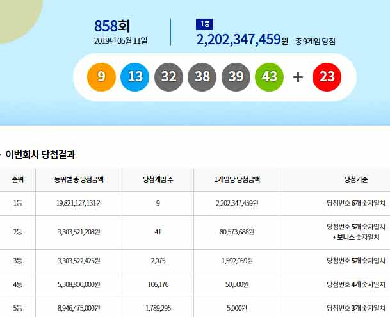Click the total 3,303,521,208원 cell
This screenshot has width=390, height=317.
(x=79, y=232)
